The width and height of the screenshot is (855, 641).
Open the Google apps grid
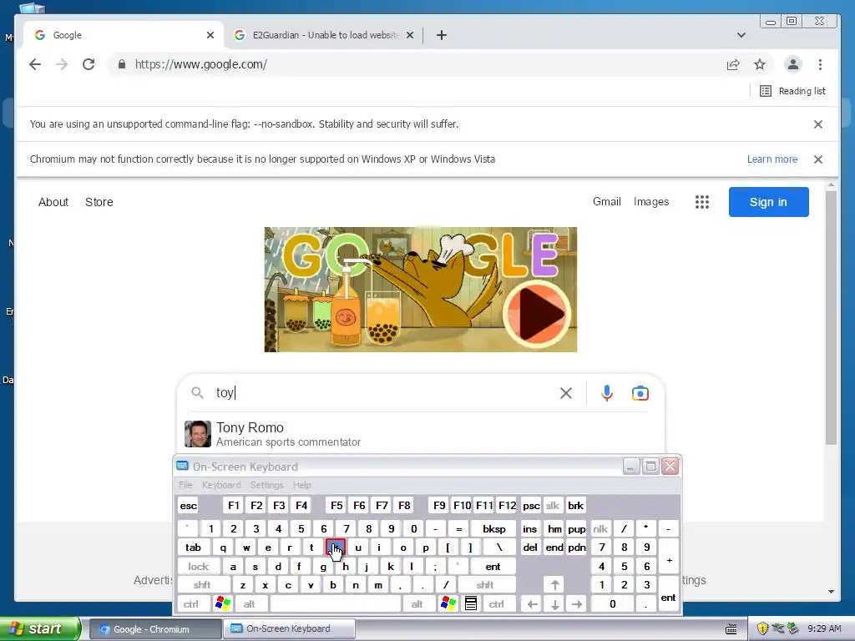[x=701, y=202]
